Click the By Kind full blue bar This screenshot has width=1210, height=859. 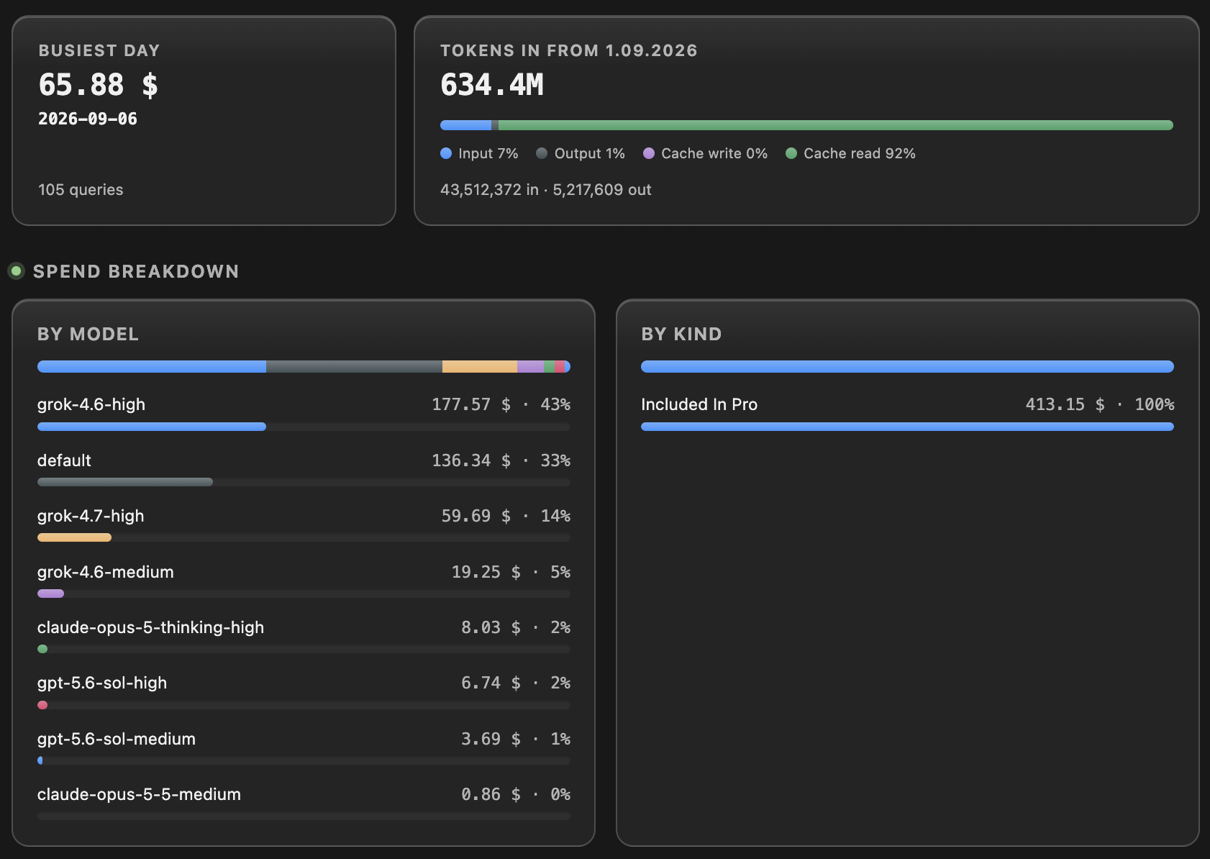(907, 367)
